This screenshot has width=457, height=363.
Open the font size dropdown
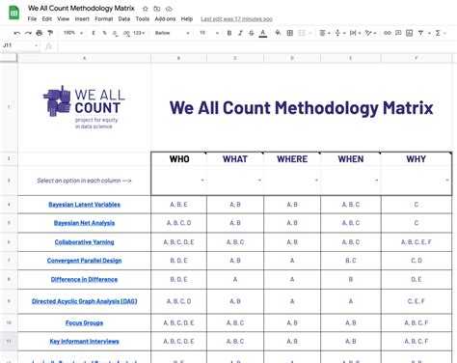pos(209,33)
